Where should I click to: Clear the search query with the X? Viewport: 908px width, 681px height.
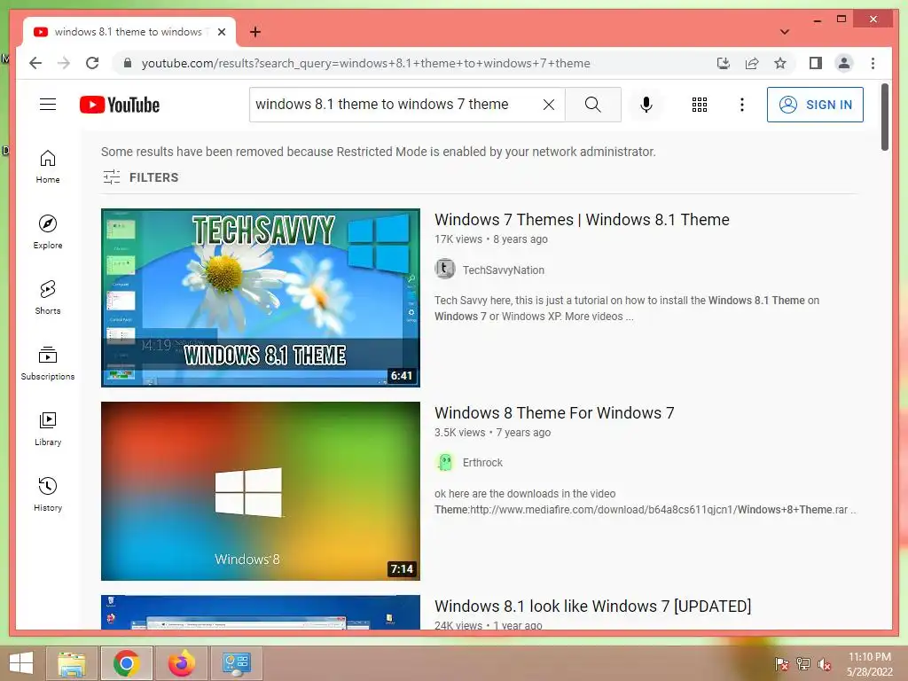[548, 105]
